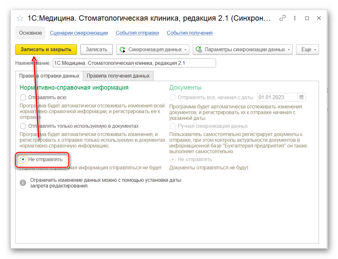
Task: Click the Записать button
Action: (96, 49)
